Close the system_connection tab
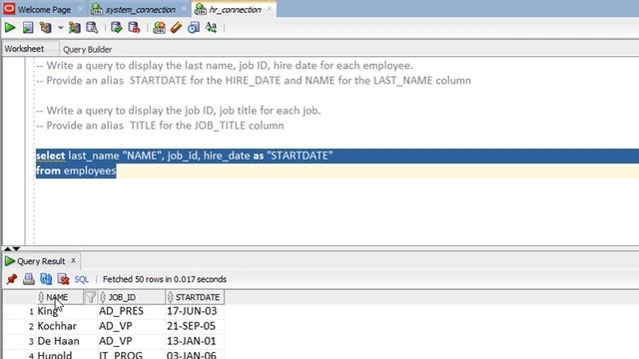639x359 pixels. click(184, 9)
